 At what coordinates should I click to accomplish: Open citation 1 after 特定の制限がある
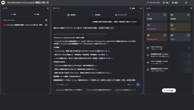(96, 66)
